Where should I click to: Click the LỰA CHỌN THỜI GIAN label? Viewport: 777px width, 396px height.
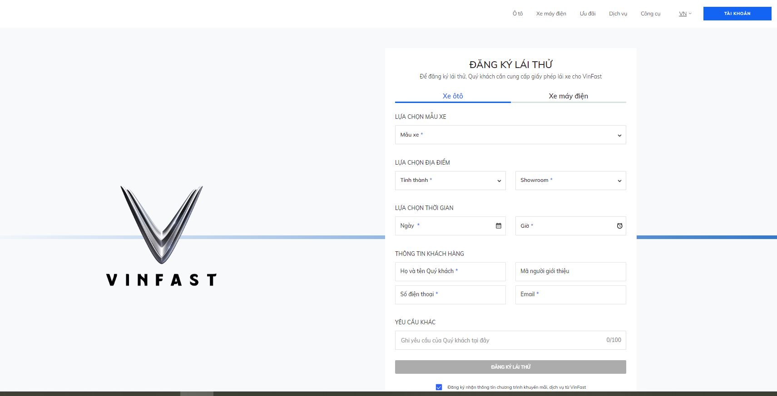click(x=424, y=208)
